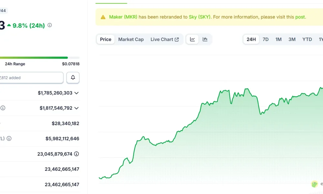Expand the $1,817,546,792 valuation dropdown
The width and height of the screenshot is (323, 194).
pyautogui.click(x=76, y=108)
